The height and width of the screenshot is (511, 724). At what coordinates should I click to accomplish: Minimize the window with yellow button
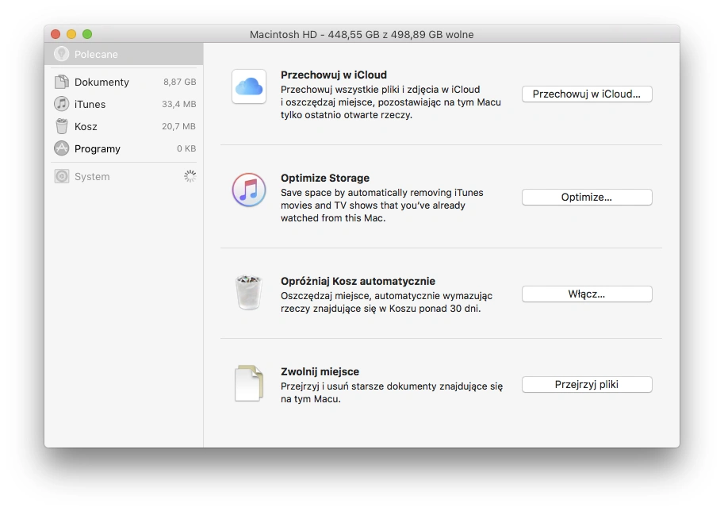click(x=71, y=34)
